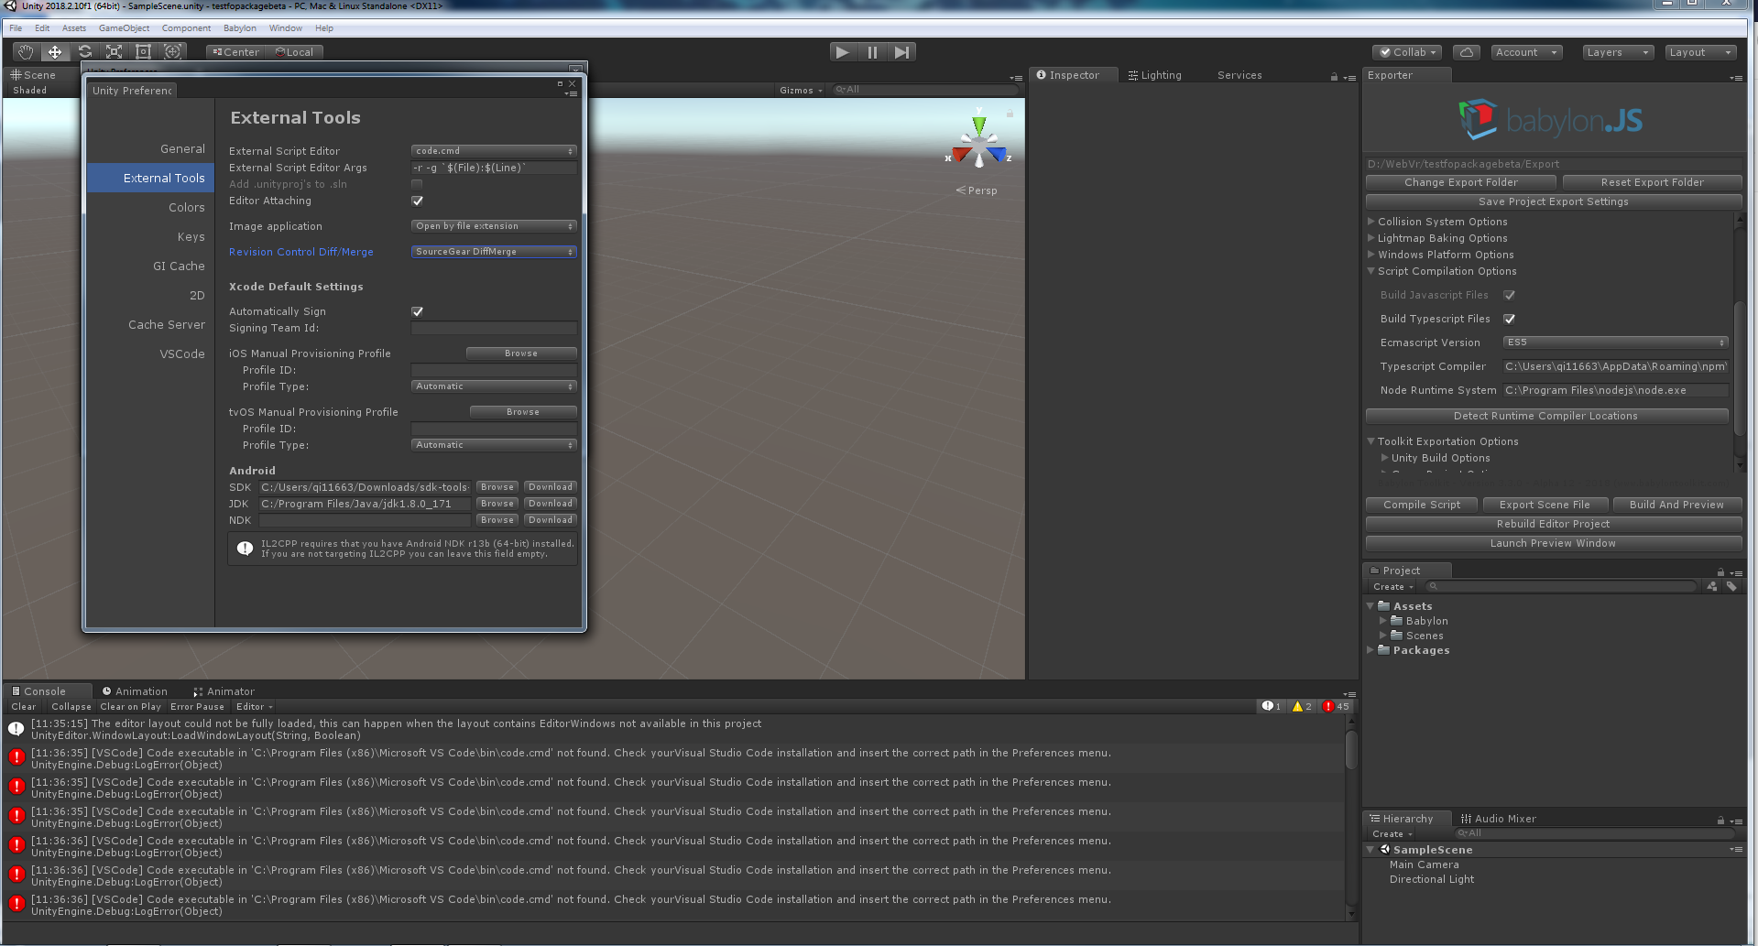Screen dimensions: 1758x946
Task: Toggle Collapse in Console
Action: tap(71, 707)
